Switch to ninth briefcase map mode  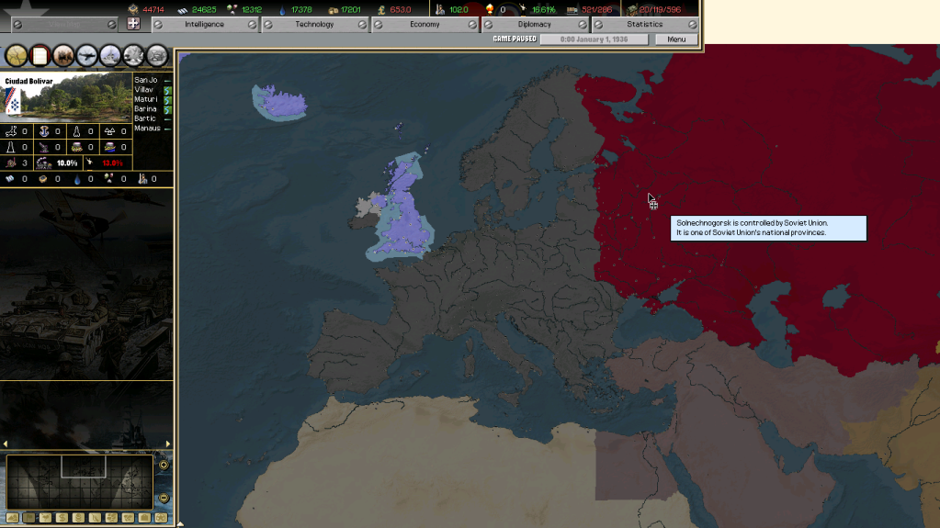pos(144,518)
